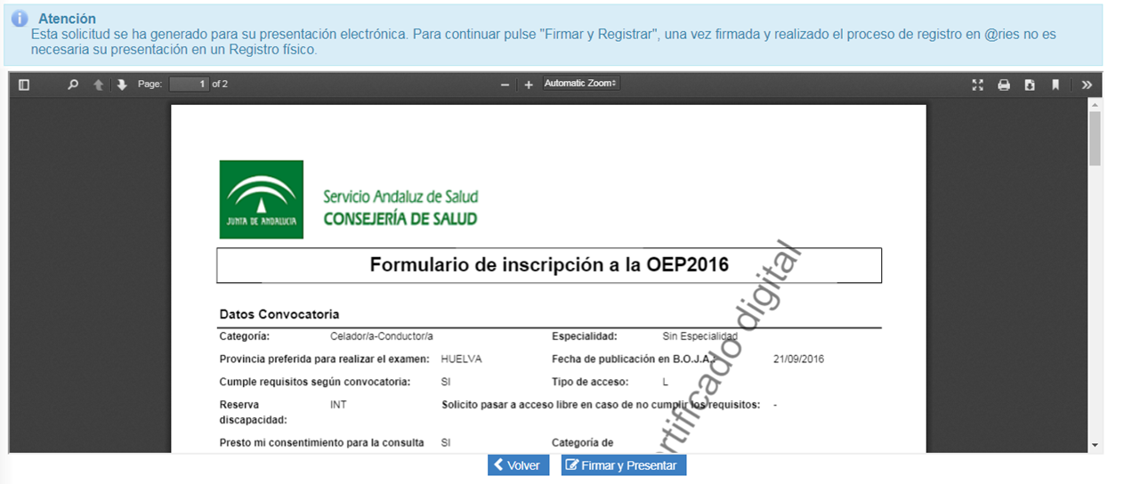Screen dimensions: 1124x484
Task: Zoom out with the minus icon
Action: coord(505,85)
